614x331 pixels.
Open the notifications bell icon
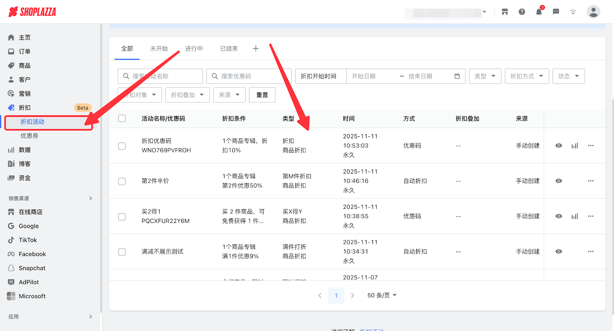(539, 12)
